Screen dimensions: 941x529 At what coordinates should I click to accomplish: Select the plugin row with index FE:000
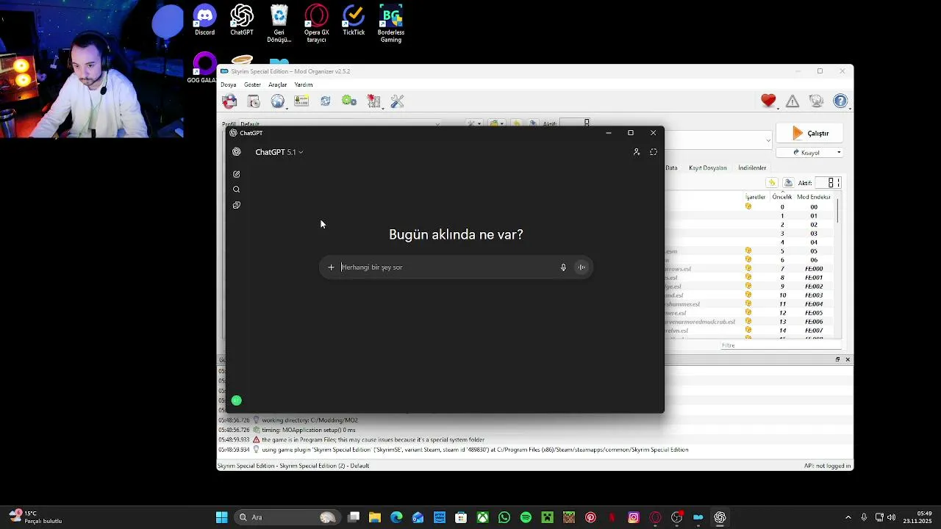click(750, 269)
